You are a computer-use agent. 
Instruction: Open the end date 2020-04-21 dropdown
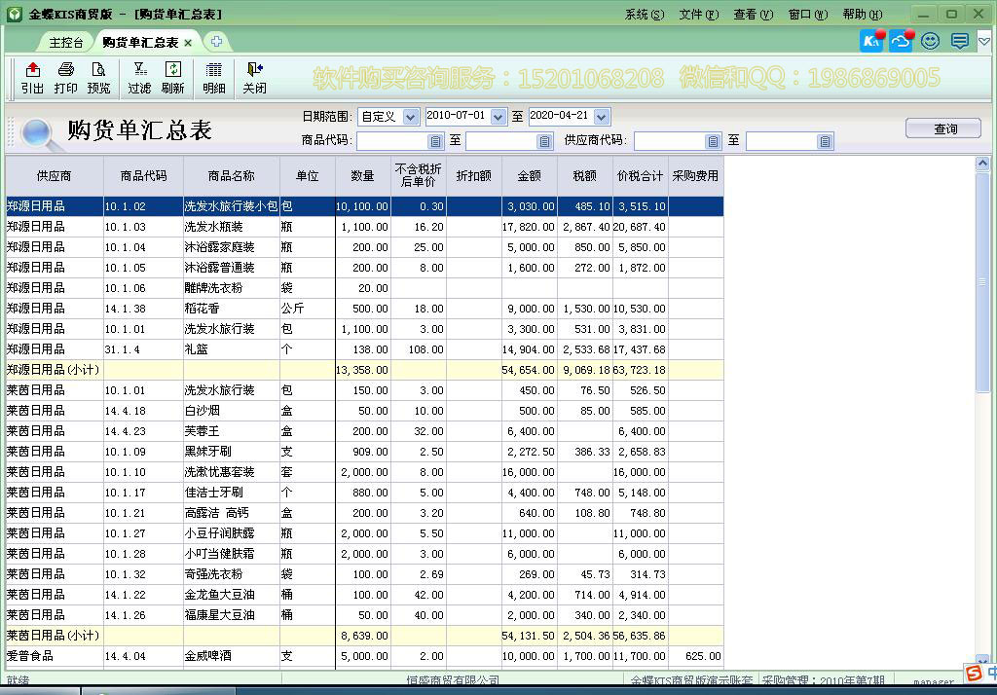pos(568,116)
